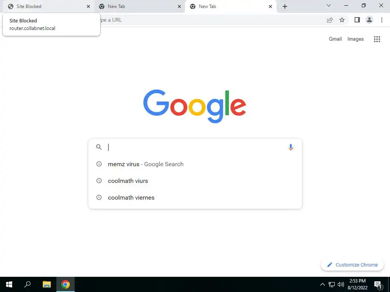This screenshot has height=292, width=390.
Task: Click the Customize Chrome button
Action: tap(352, 265)
